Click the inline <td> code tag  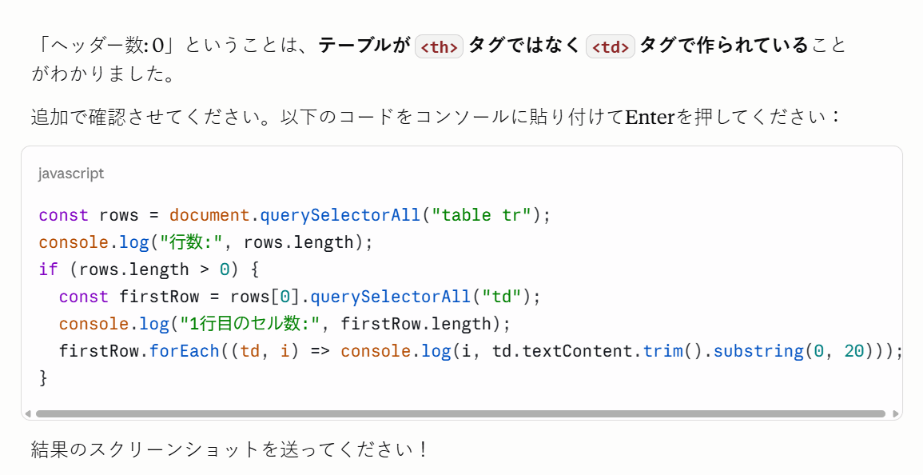pyautogui.click(x=611, y=46)
